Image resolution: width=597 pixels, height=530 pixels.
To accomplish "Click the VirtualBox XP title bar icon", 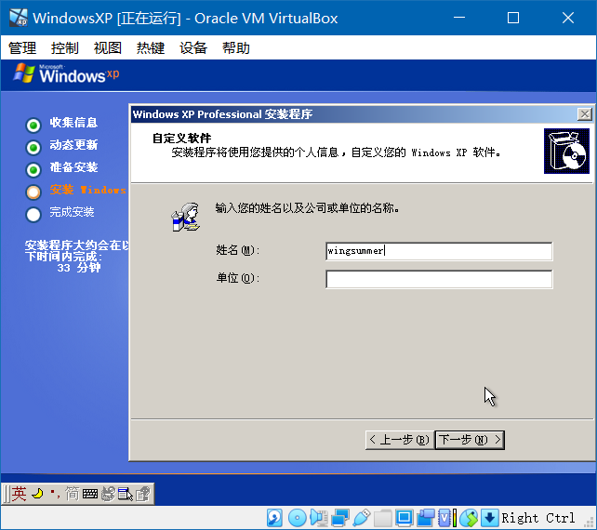I will [x=19, y=18].
